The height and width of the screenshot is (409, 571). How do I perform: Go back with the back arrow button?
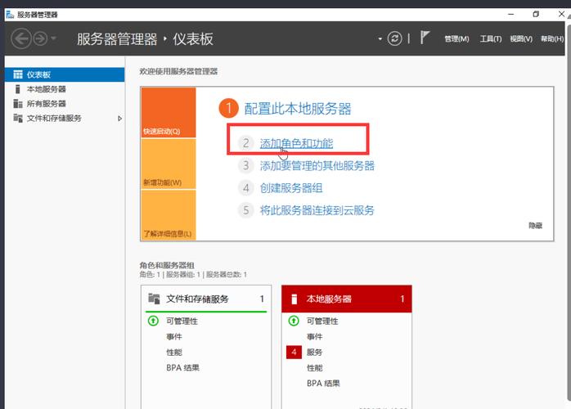[x=20, y=38]
